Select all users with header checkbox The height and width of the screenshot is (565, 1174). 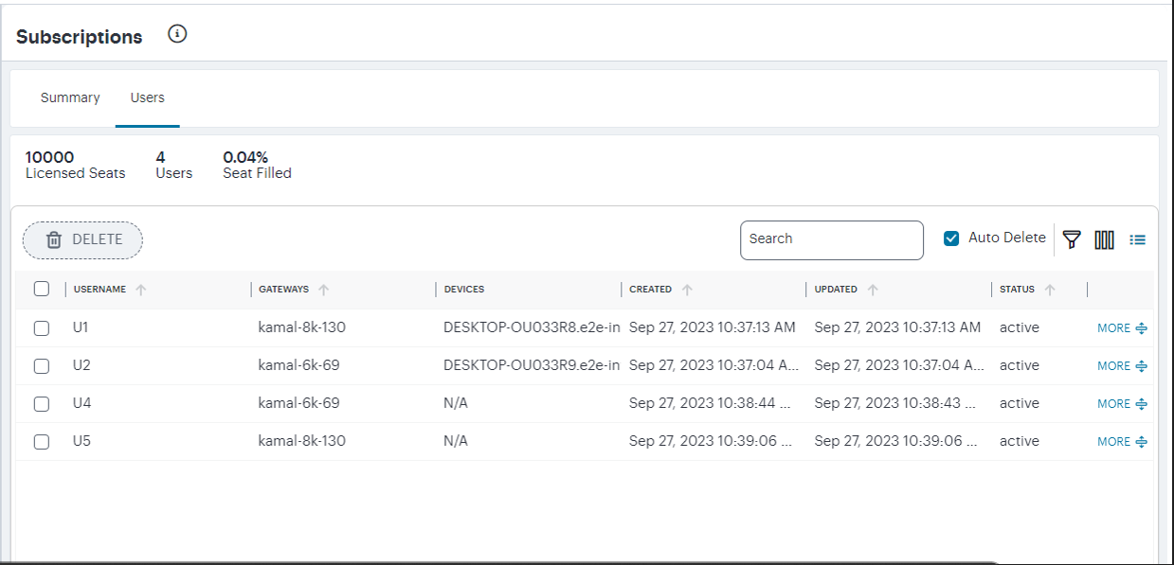(42, 290)
